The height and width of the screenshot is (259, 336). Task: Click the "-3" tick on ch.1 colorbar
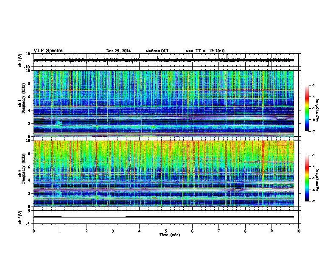[313, 85]
